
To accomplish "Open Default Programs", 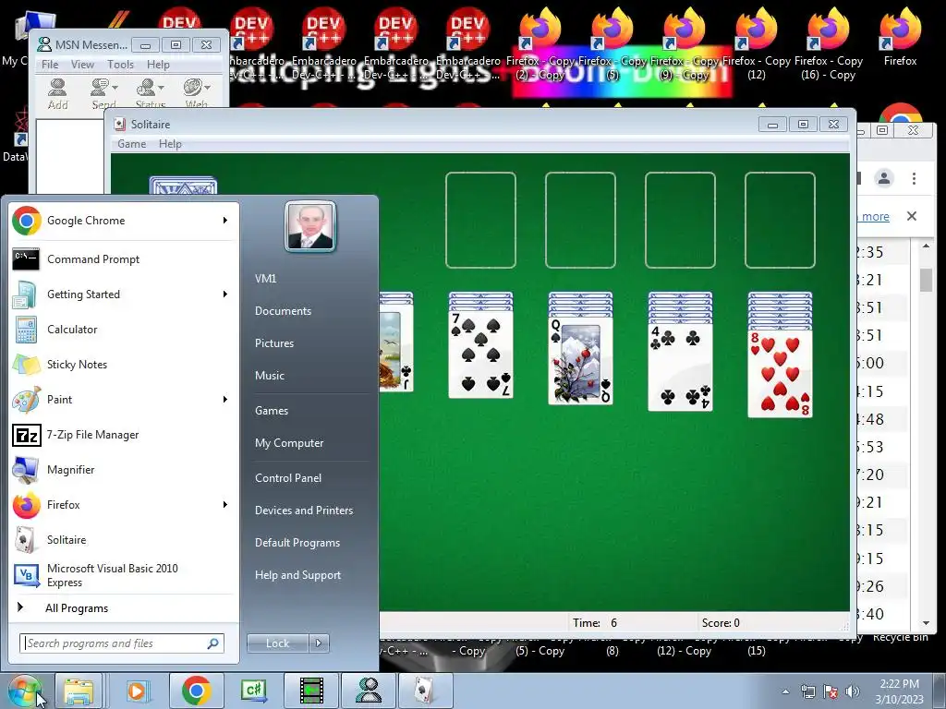I will click(x=297, y=543).
